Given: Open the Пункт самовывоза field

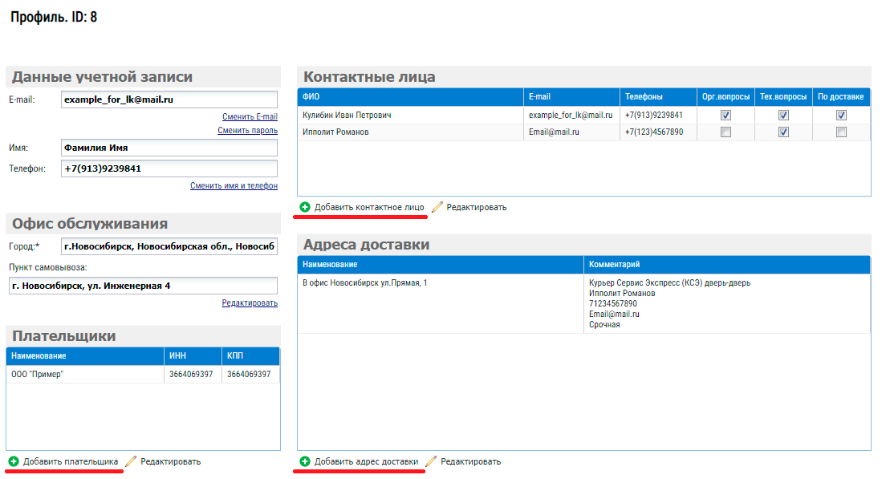Looking at the screenshot, I should coord(142,286).
